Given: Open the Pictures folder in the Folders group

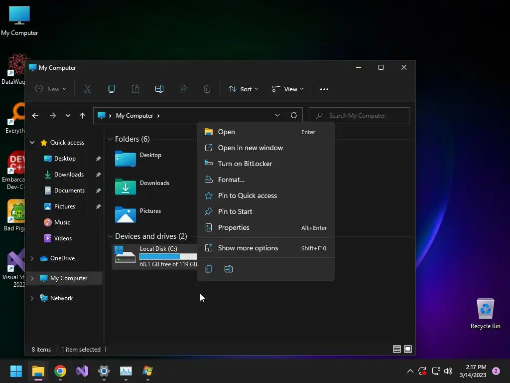Looking at the screenshot, I should (126, 215).
